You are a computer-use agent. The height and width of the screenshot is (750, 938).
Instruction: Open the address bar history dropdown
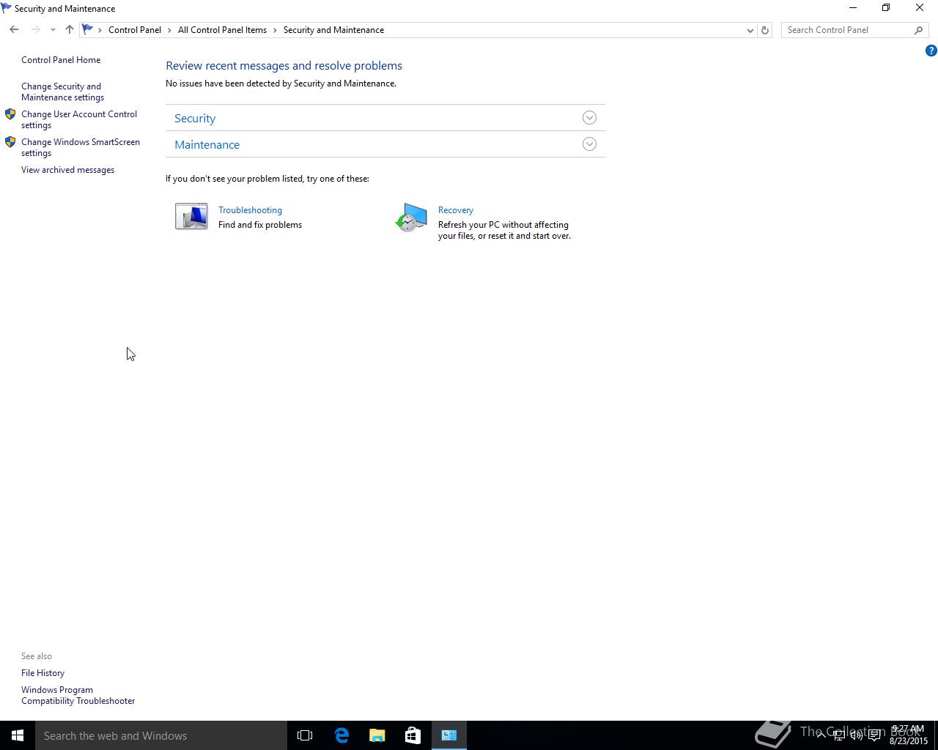(750, 30)
